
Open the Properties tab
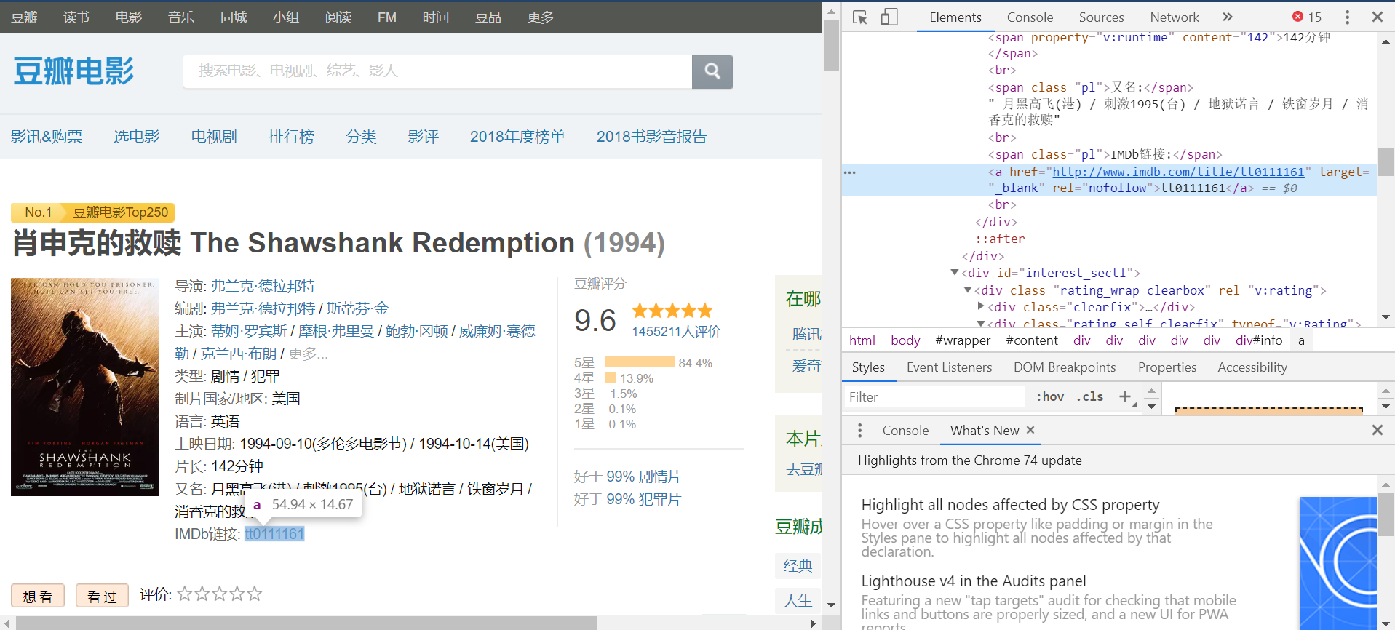point(1167,367)
